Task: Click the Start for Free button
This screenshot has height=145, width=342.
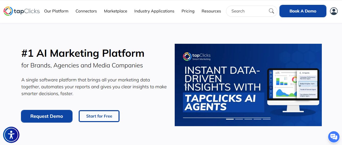Action: 99,116
